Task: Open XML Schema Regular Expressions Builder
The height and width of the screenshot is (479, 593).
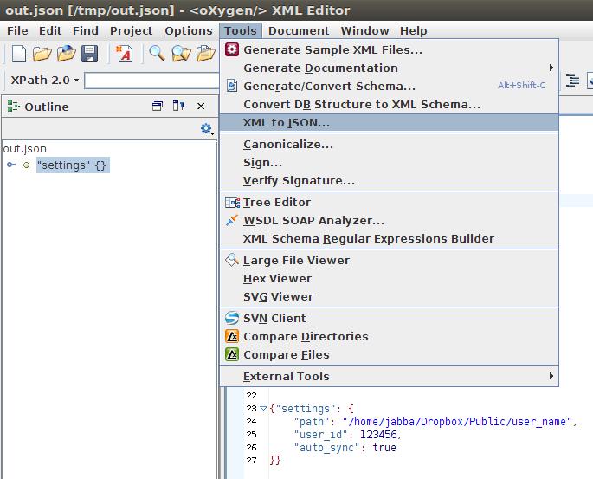Action: (x=390, y=238)
